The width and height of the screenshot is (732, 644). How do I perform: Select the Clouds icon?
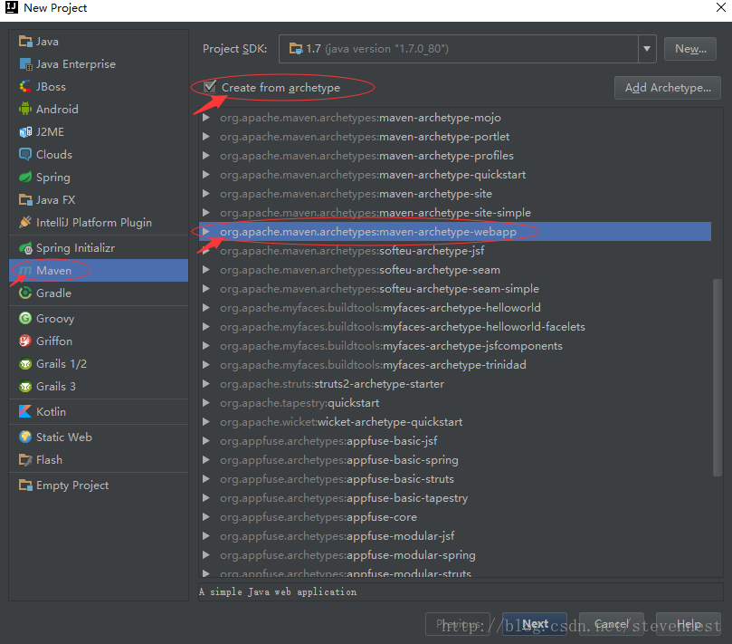pyautogui.click(x=25, y=154)
